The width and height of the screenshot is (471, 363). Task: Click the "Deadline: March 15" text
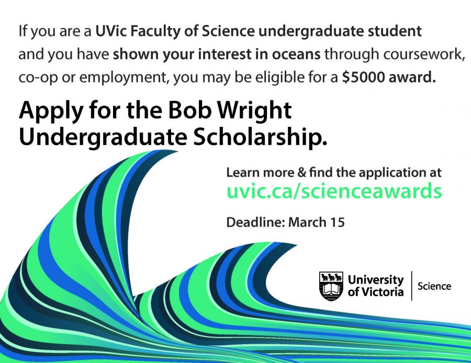point(285,222)
